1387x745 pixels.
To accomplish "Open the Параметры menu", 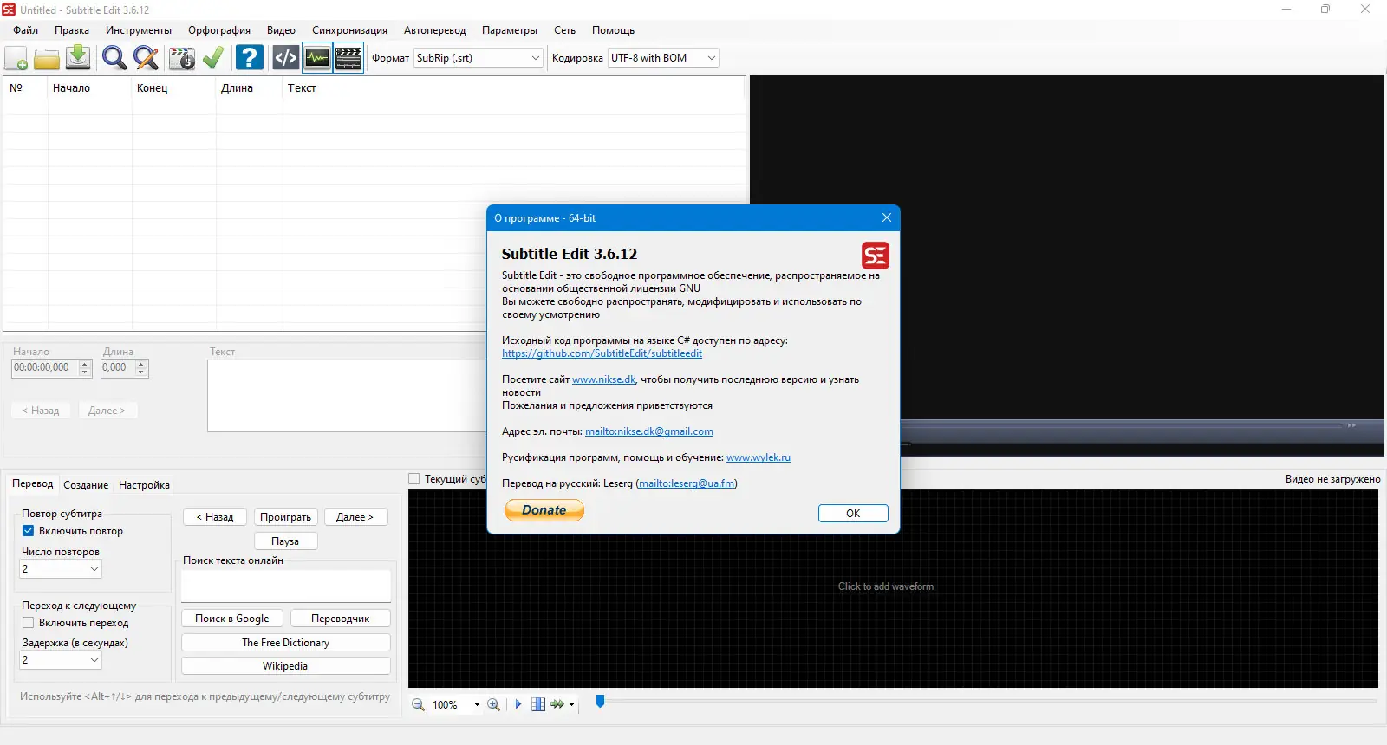I will pos(510,30).
